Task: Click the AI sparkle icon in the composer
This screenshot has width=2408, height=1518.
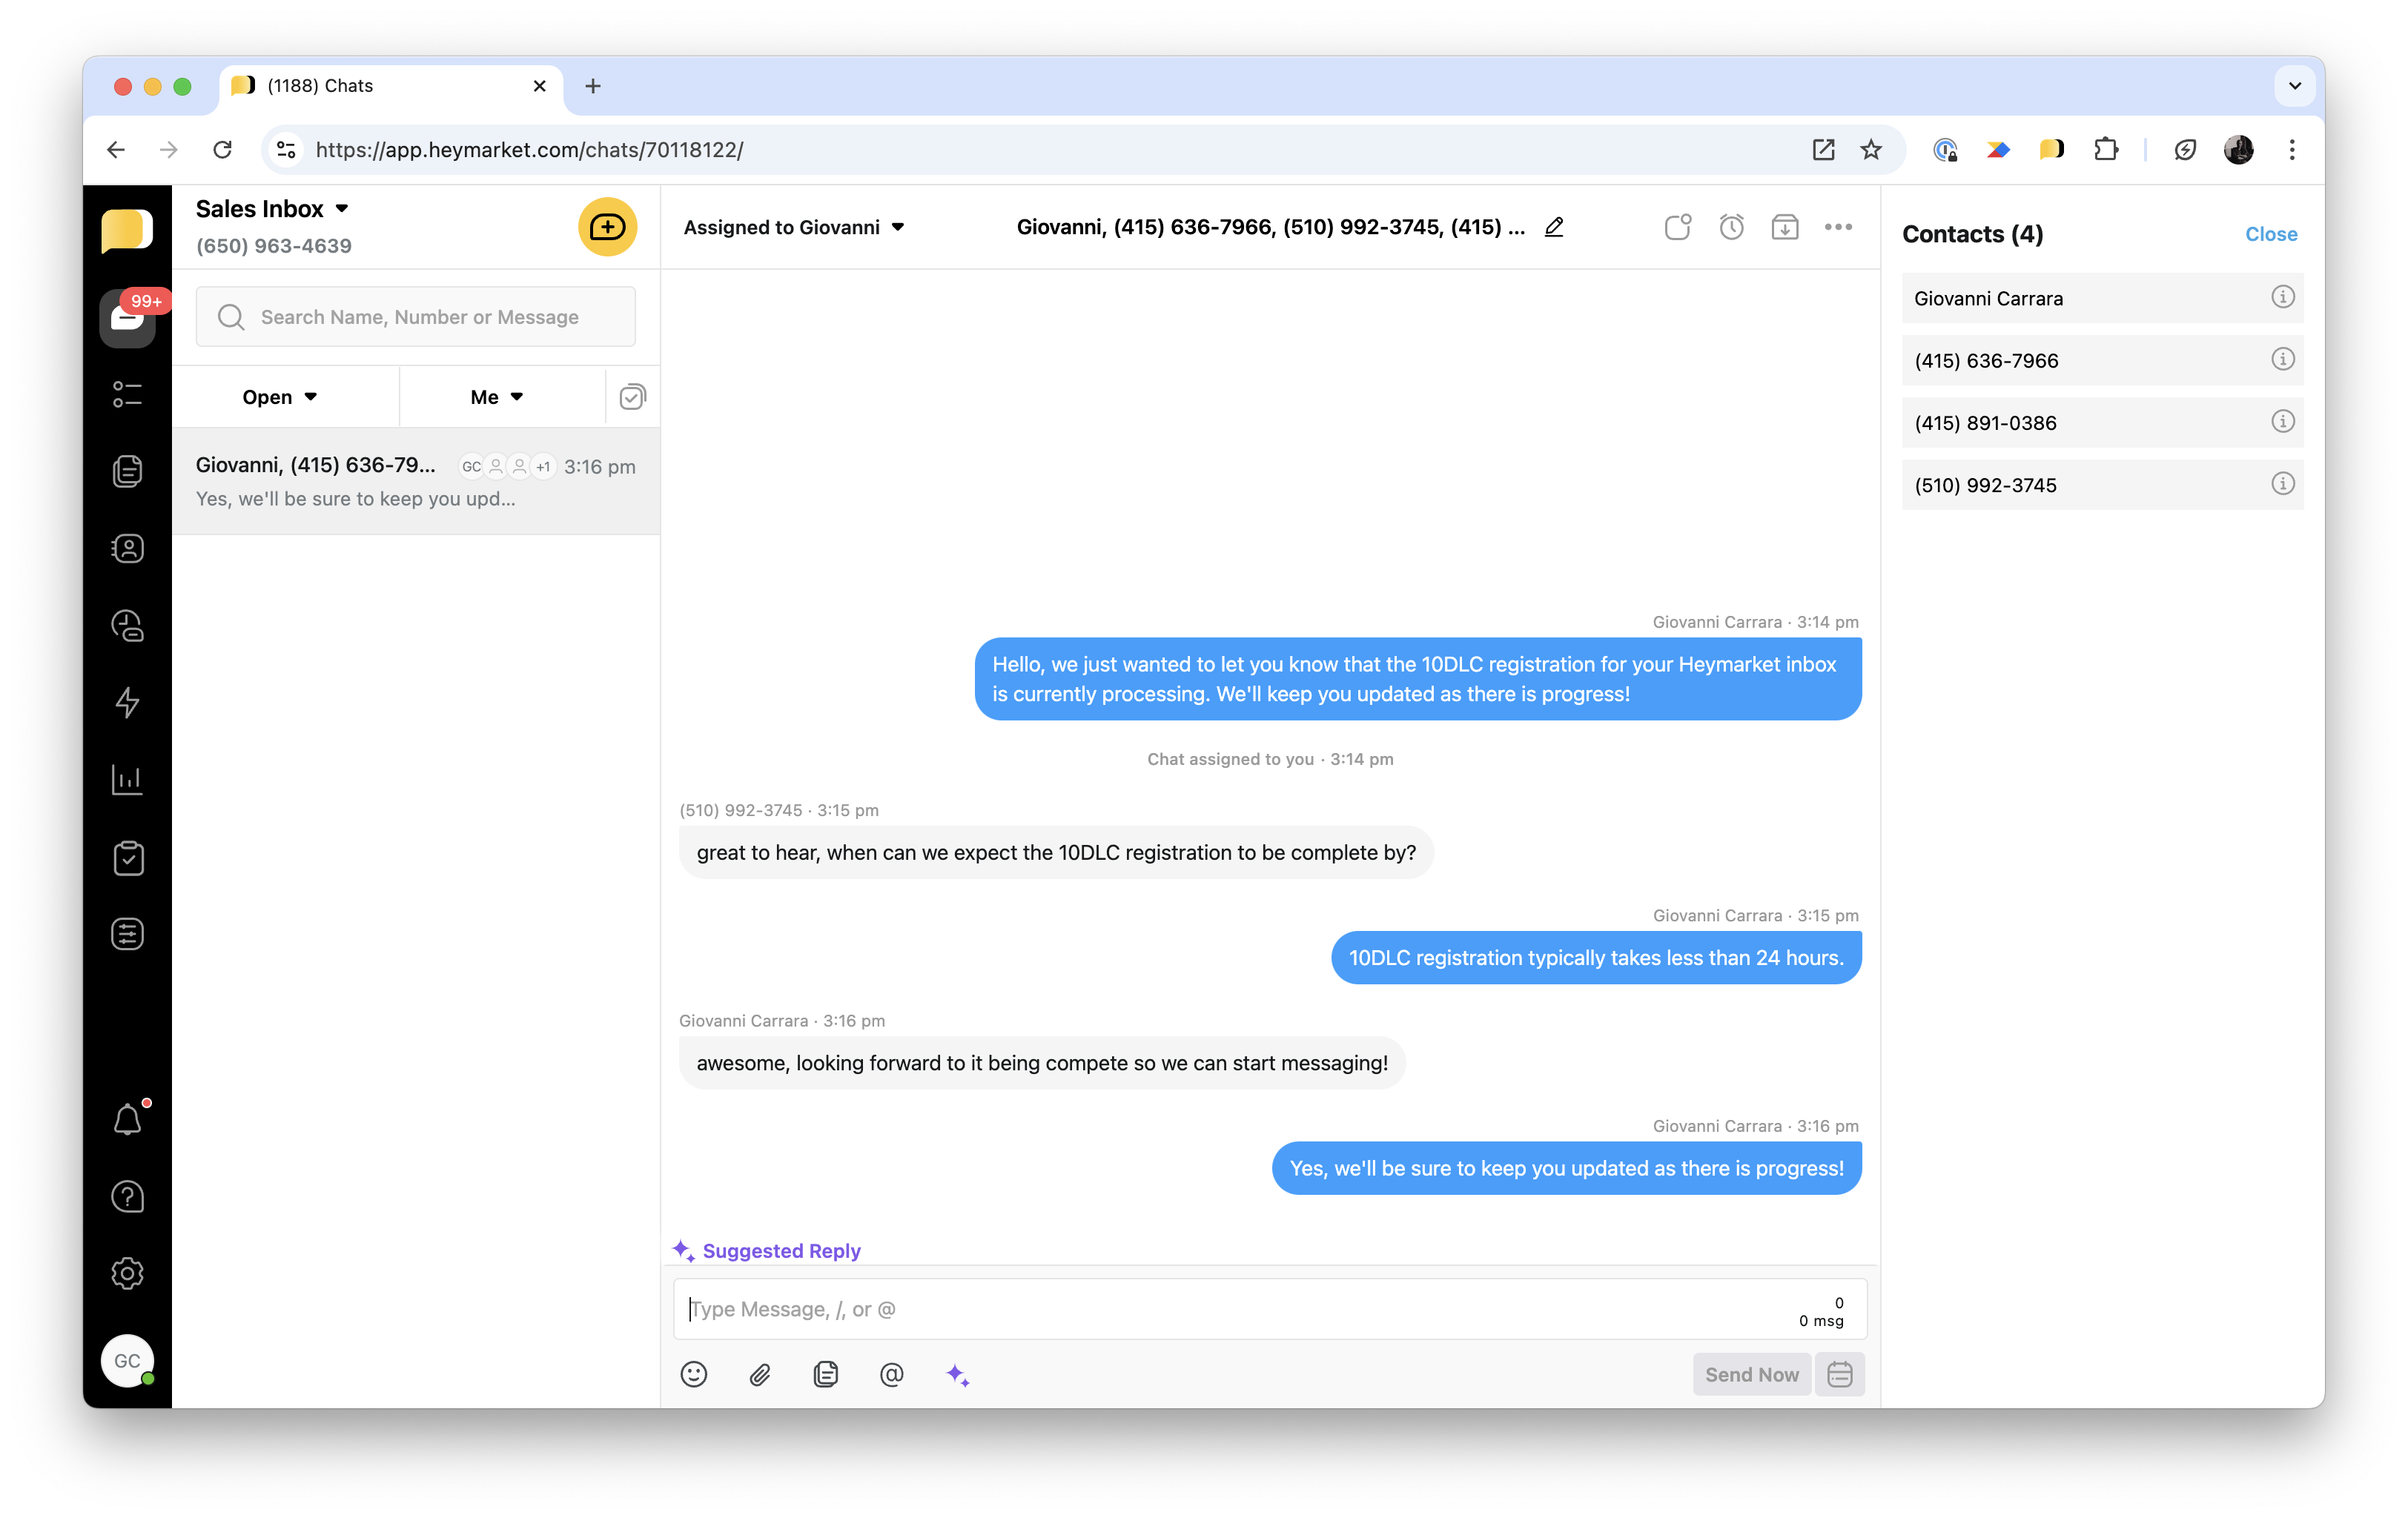Action: pos(958,1374)
